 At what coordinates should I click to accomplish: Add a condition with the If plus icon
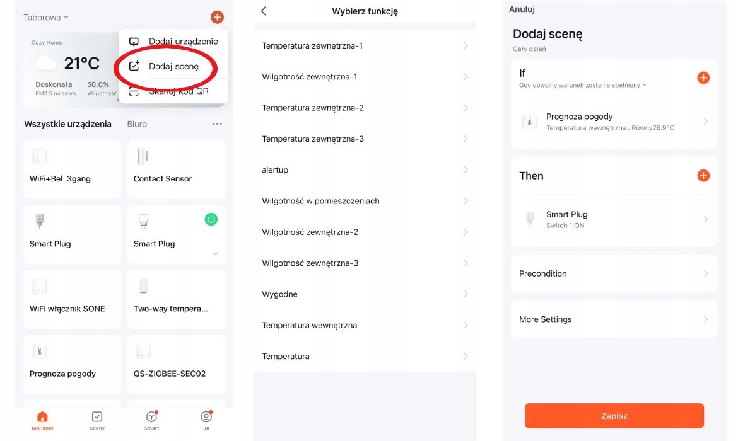pos(703,78)
